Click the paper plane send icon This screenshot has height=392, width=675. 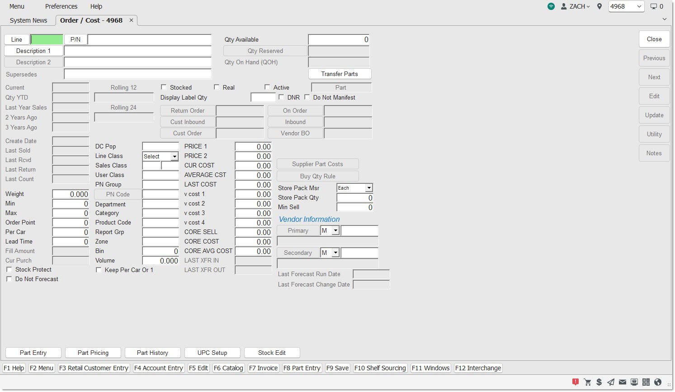coord(610,382)
